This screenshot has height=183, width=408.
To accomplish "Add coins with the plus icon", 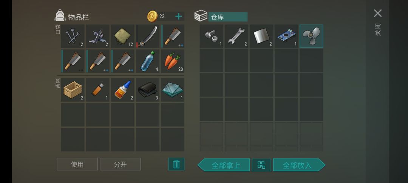I will tap(178, 17).
